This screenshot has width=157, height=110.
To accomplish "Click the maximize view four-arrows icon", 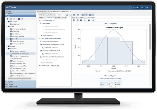I will click(78, 15).
